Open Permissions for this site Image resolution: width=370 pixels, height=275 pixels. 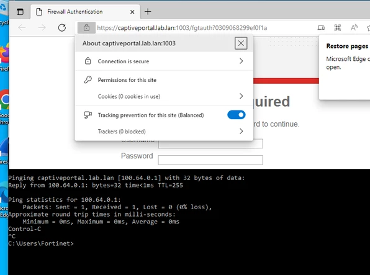(164, 80)
